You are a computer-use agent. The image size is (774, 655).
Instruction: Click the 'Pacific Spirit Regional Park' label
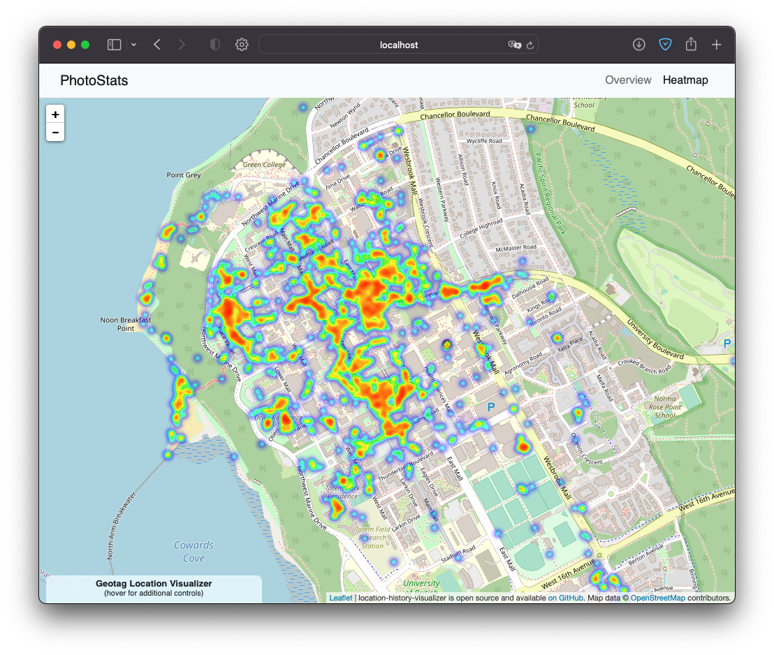tap(550, 193)
